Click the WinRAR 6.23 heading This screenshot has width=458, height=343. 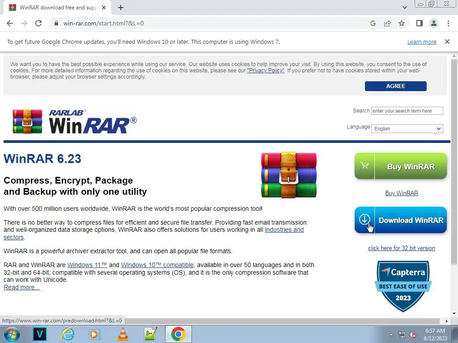click(42, 159)
